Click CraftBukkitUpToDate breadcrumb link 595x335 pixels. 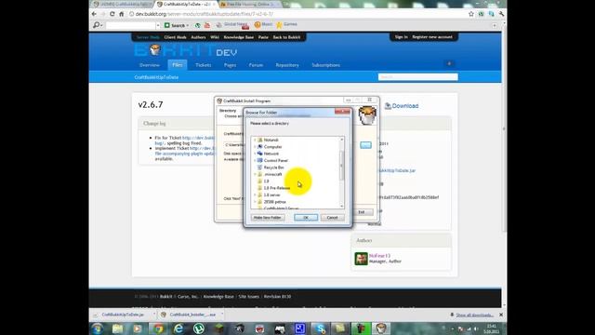[156, 77]
